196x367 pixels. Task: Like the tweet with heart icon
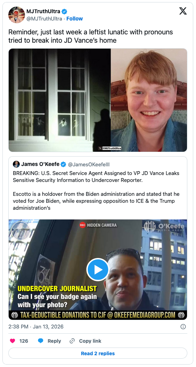[x=12, y=341]
